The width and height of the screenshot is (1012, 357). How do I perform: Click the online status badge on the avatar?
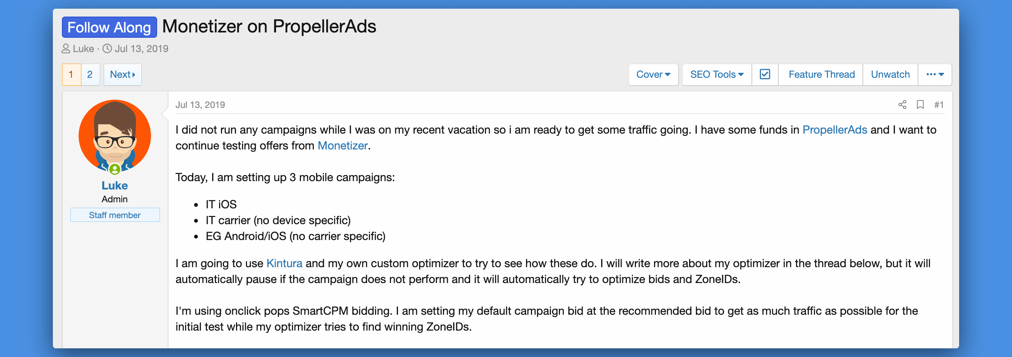tap(115, 169)
